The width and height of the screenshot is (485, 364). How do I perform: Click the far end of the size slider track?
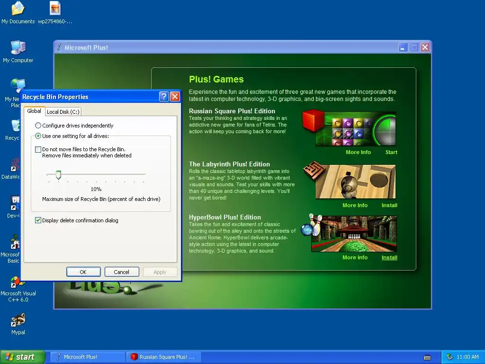point(144,174)
